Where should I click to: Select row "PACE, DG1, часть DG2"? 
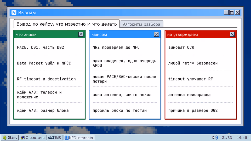[49, 47]
